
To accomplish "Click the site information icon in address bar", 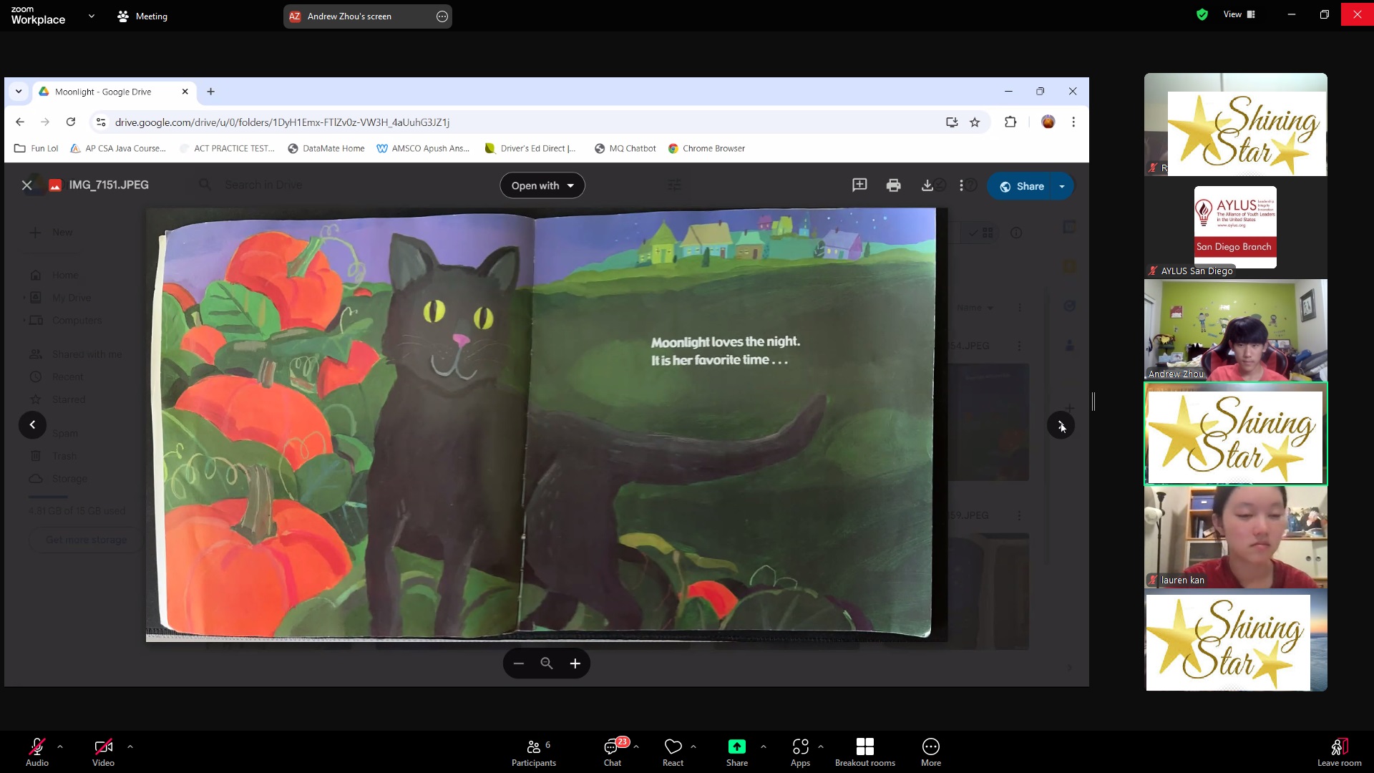I will [101, 122].
